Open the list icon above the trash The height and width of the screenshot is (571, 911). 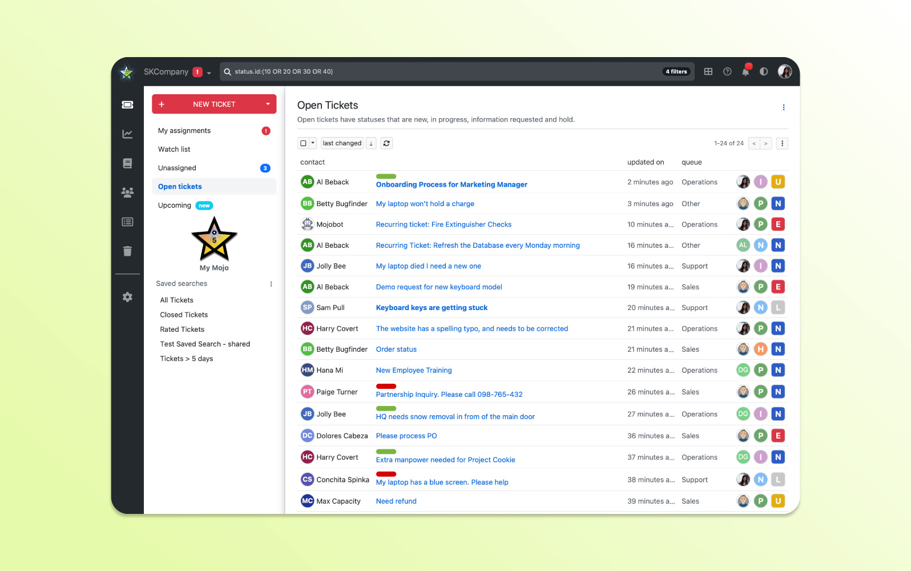click(x=127, y=222)
